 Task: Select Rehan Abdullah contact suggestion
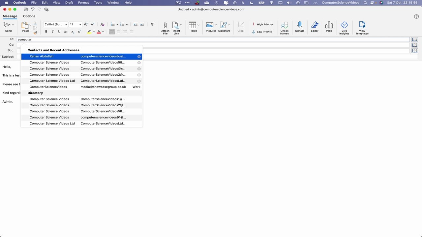[81, 56]
